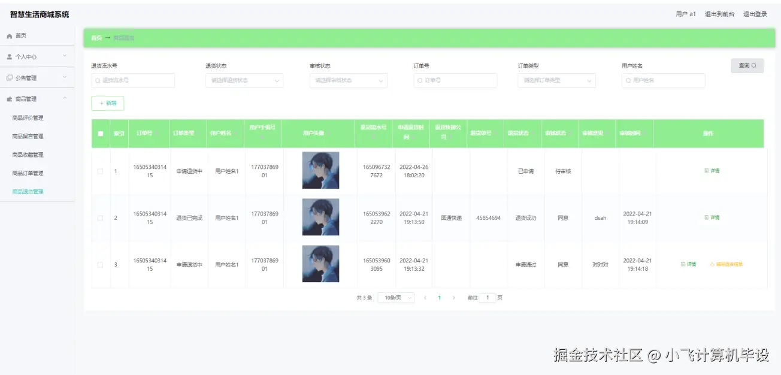This screenshot has width=781, height=375.
Task: Open the user avatar image in row 2
Action: point(320,217)
